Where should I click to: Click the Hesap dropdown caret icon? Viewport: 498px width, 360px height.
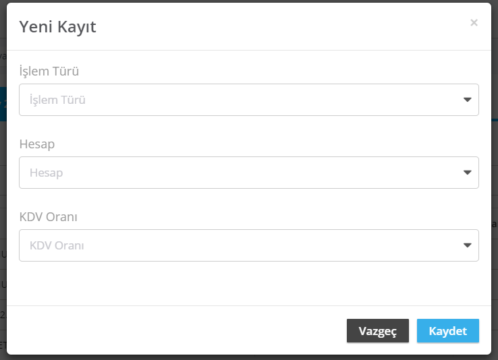point(467,173)
